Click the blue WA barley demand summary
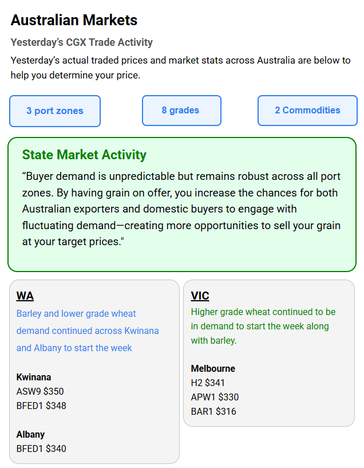364x468 pixels. pos(88,331)
